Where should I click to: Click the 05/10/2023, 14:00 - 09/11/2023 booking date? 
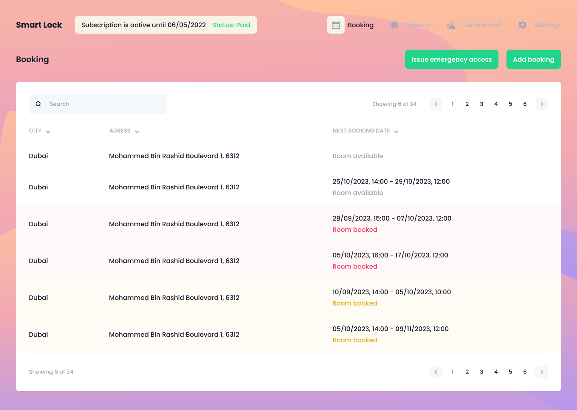(x=391, y=329)
